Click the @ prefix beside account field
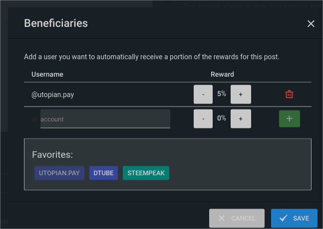 35,119
